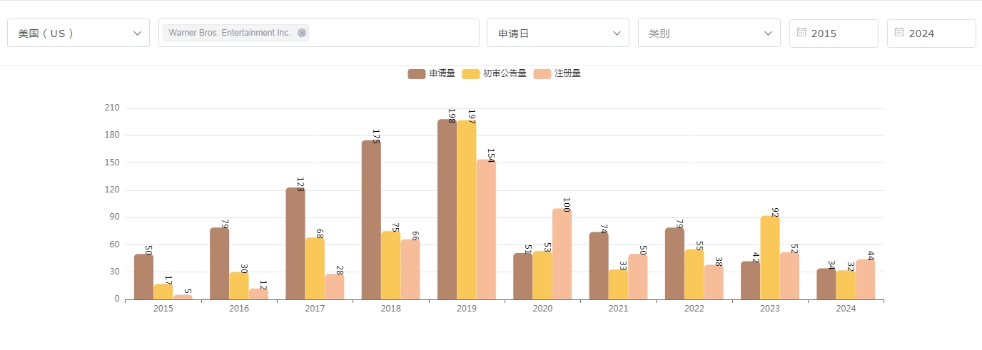Click the 2017 申请量 bar valued 123

point(295,243)
